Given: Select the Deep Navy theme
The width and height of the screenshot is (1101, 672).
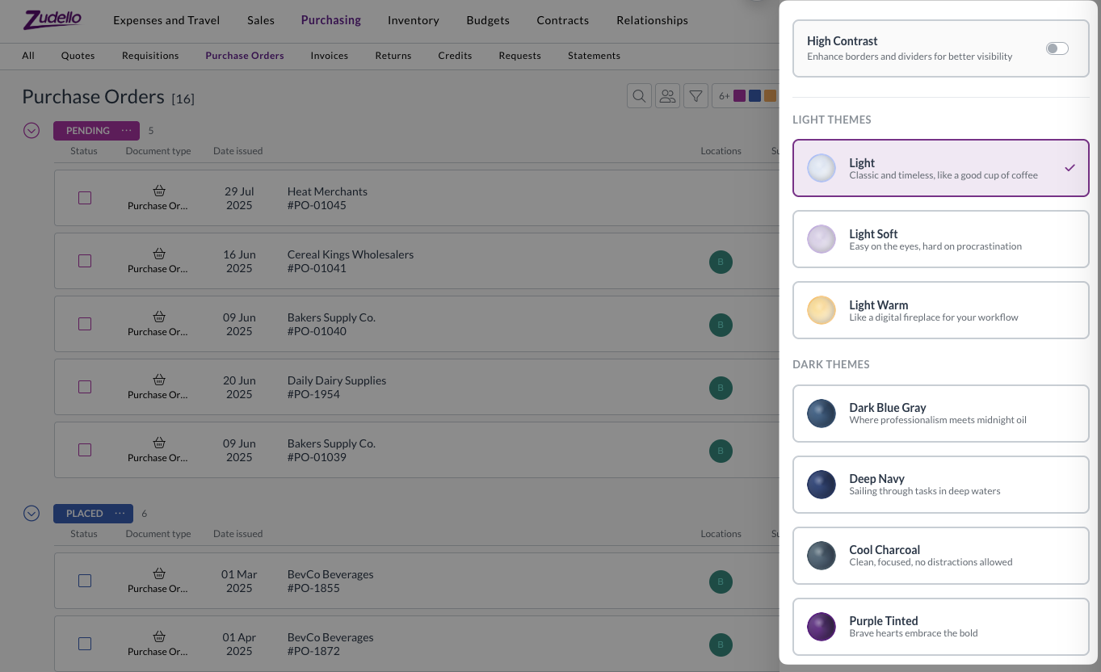Looking at the screenshot, I should 940,485.
